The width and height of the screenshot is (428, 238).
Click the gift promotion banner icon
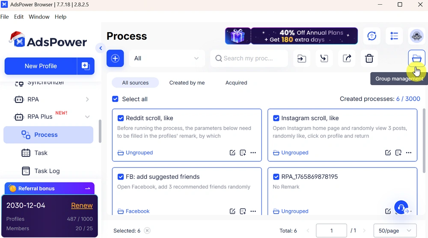(x=238, y=36)
